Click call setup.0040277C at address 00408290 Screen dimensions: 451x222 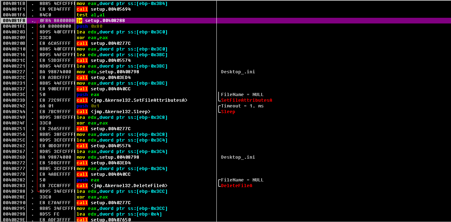[x=104, y=203]
